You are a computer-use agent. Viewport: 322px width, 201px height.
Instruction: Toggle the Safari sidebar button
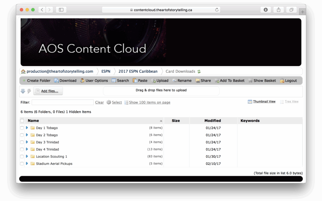[61, 10]
